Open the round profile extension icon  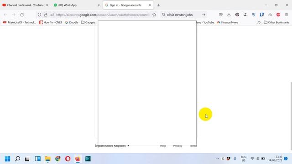click(x=237, y=15)
